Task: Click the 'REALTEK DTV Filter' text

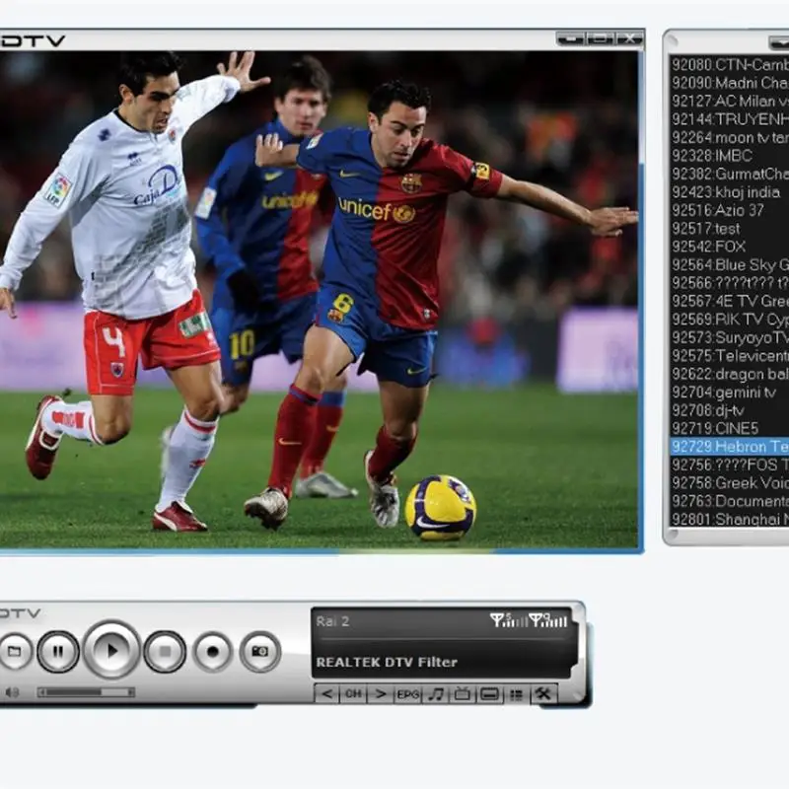Action: (387, 662)
